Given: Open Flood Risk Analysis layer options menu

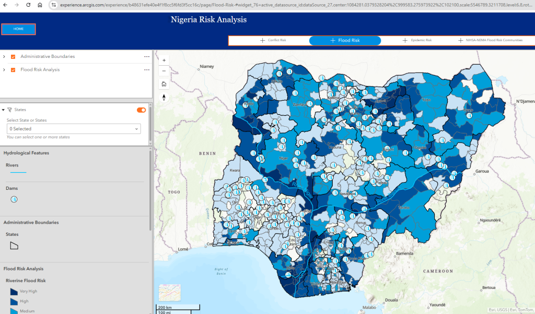Looking at the screenshot, I should pos(147,70).
